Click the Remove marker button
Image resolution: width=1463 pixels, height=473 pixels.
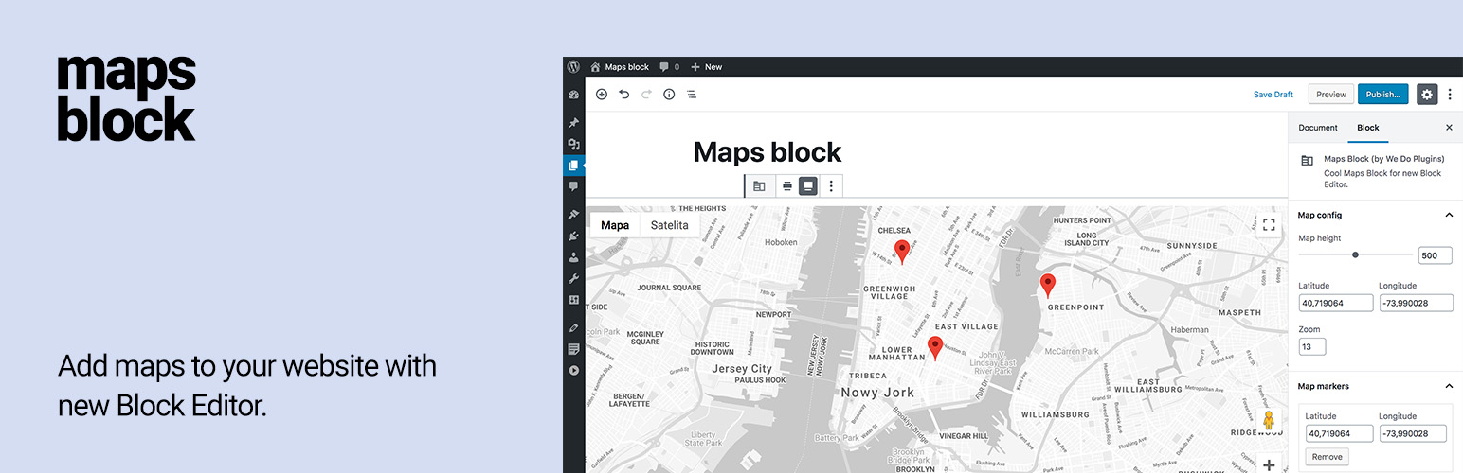coord(1328,457)
